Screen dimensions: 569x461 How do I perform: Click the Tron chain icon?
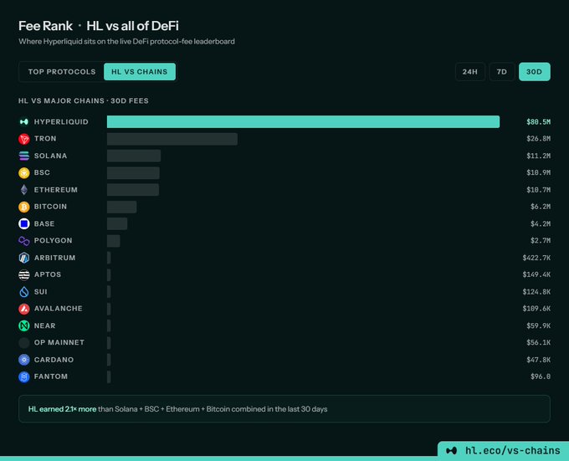pos(24,139)
